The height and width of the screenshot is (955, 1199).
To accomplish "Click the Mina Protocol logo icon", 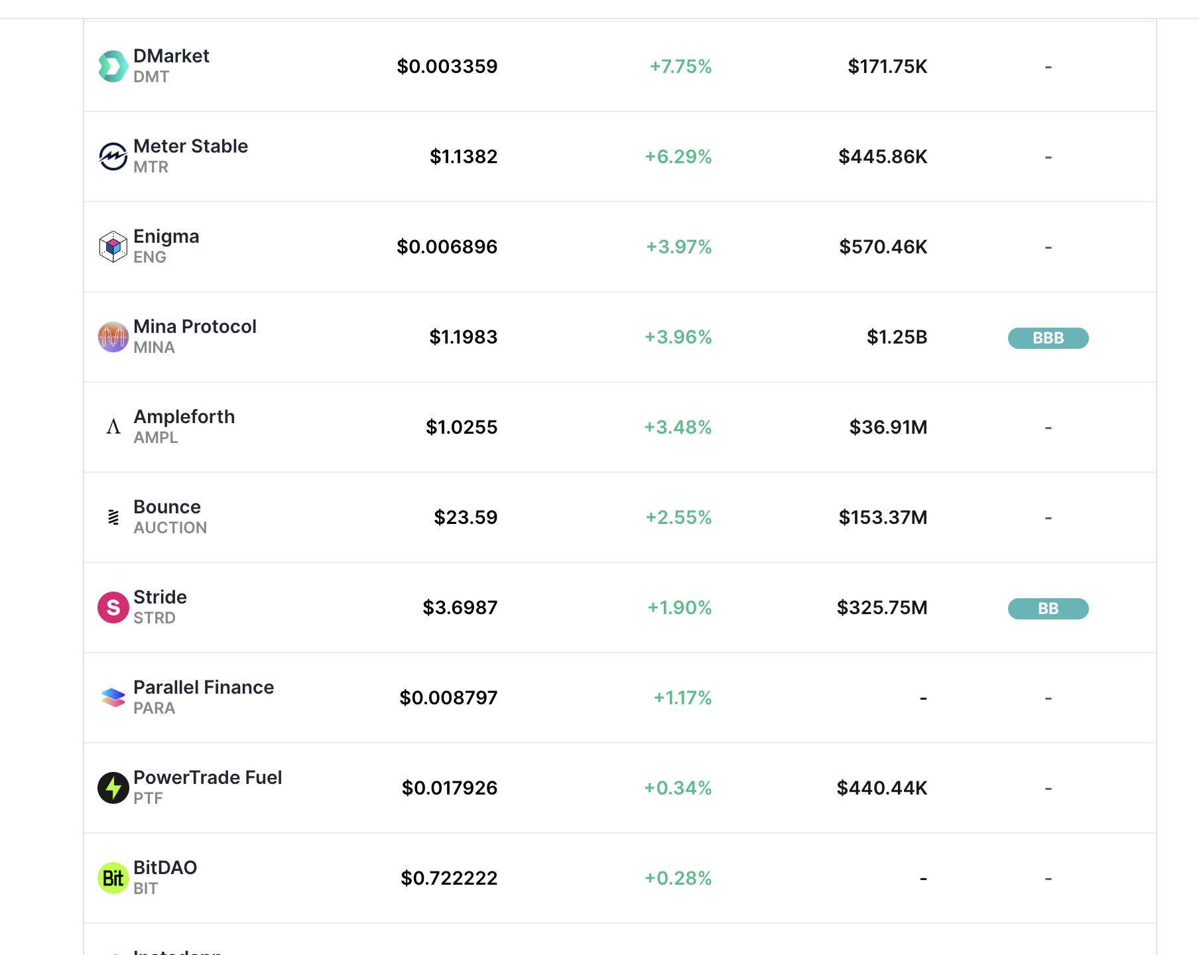I will click(x=113, y=337).
